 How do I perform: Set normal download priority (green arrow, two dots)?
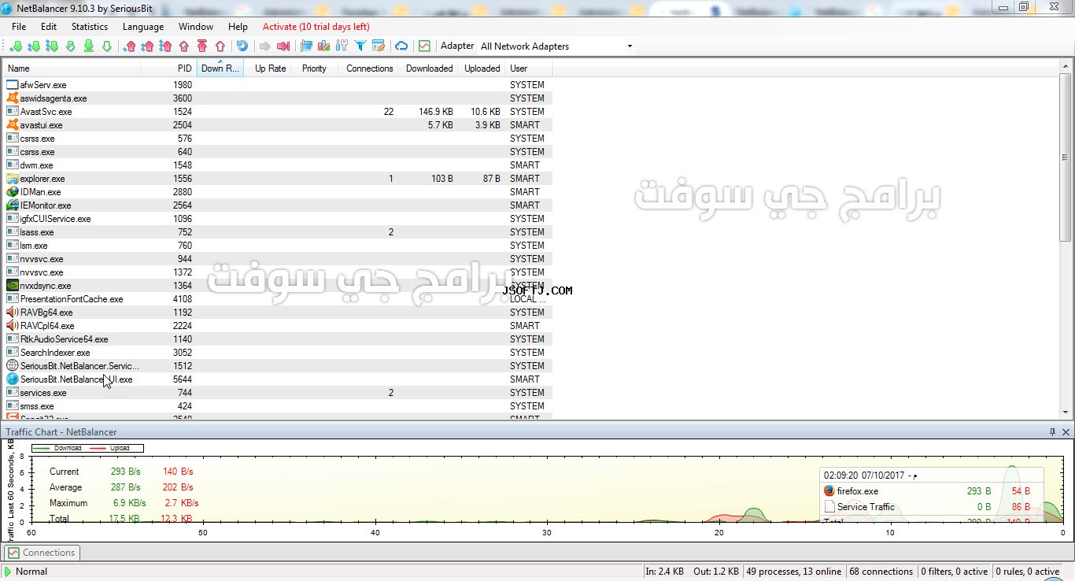point(34,46)
